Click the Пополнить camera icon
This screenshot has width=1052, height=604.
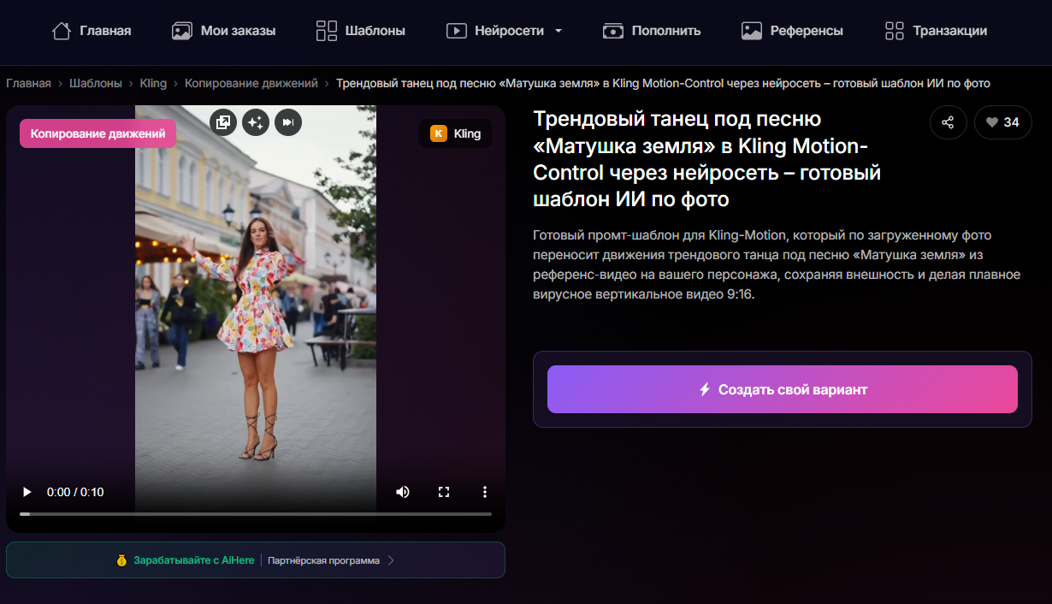pos(612,30)
